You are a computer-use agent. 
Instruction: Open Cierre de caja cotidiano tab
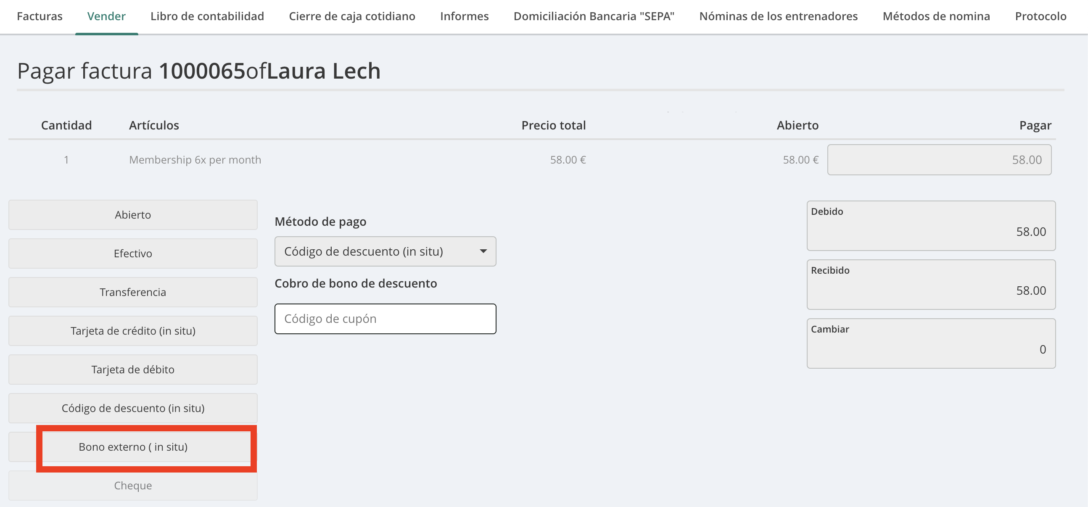[x=352, y=16]
